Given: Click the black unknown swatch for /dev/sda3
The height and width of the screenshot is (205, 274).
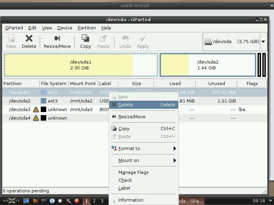Looking at the screenshot, I should coord(43,109).
